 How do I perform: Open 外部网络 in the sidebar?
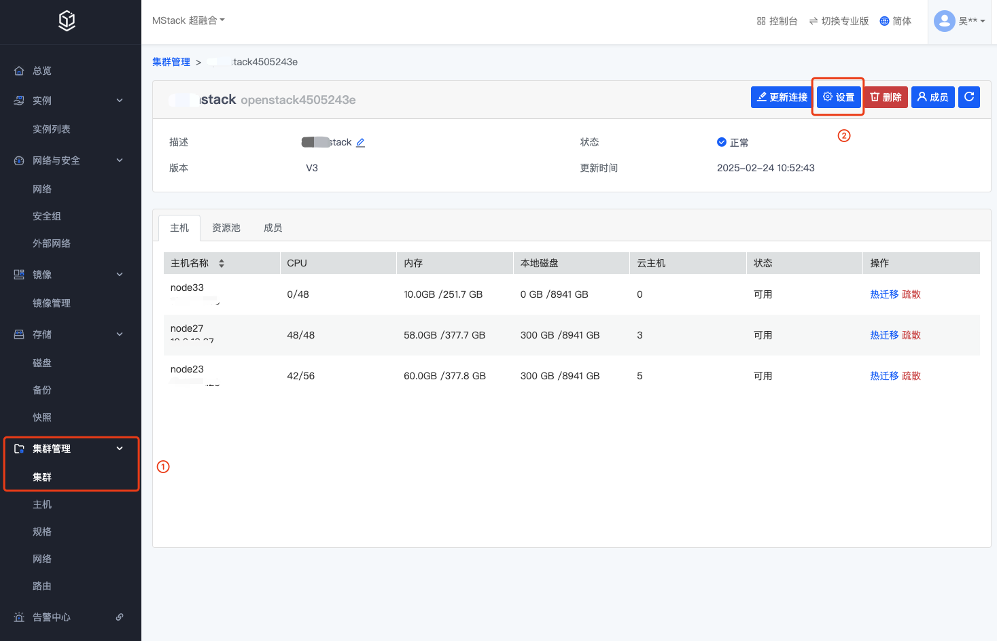pyautogui.click(x=52, y=243)
